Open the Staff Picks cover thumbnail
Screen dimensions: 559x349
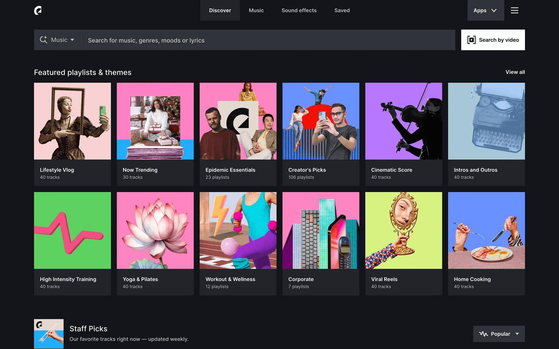(x=49, y=334)
